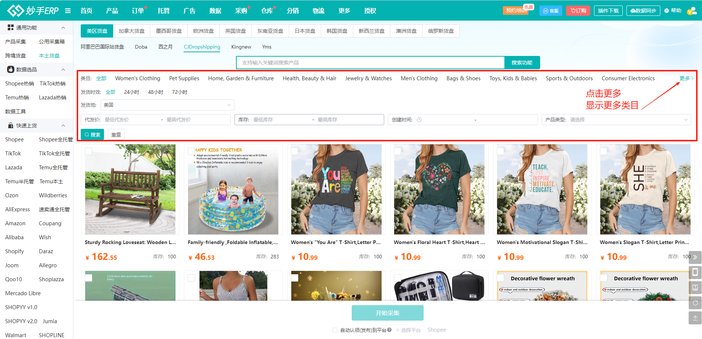702x339 pixels.
Task: Click the calendar clock icon in 创建时间
Action: (419, 120)
